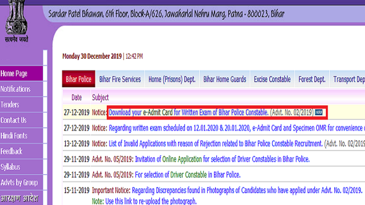365x205 pixels.
Task: Open Advts by Group in the sidebar
Action: click(19, 183)
